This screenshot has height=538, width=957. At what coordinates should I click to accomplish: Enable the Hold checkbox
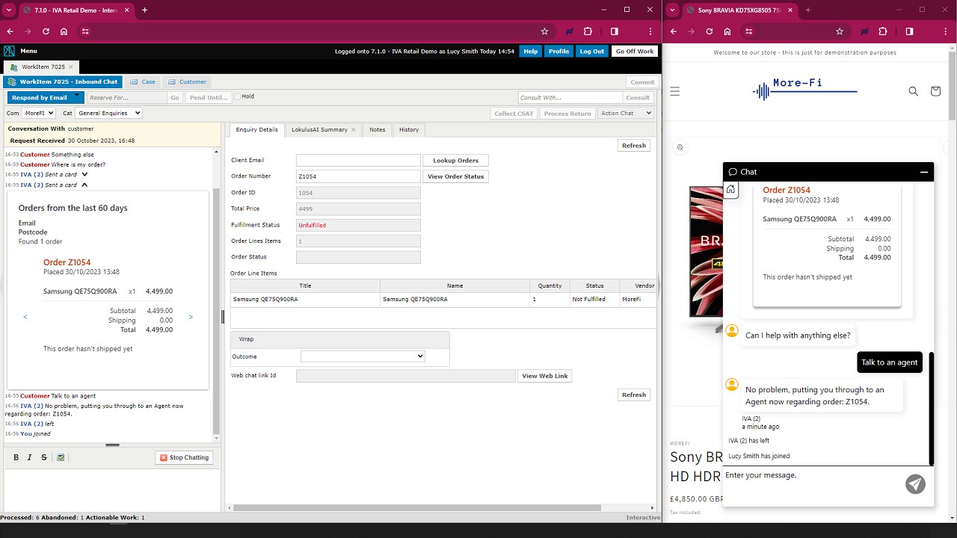(x=236, y=96)
